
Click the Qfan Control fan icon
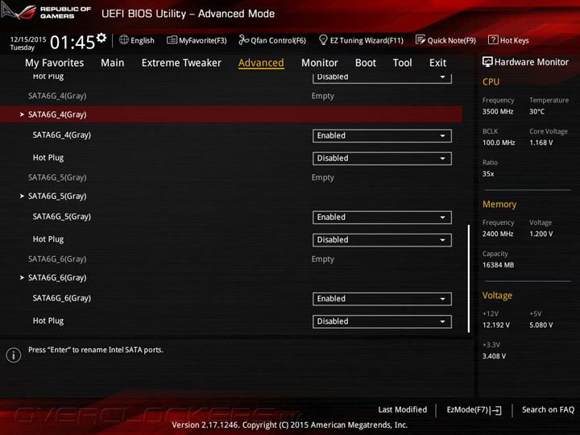pos(243,39)
